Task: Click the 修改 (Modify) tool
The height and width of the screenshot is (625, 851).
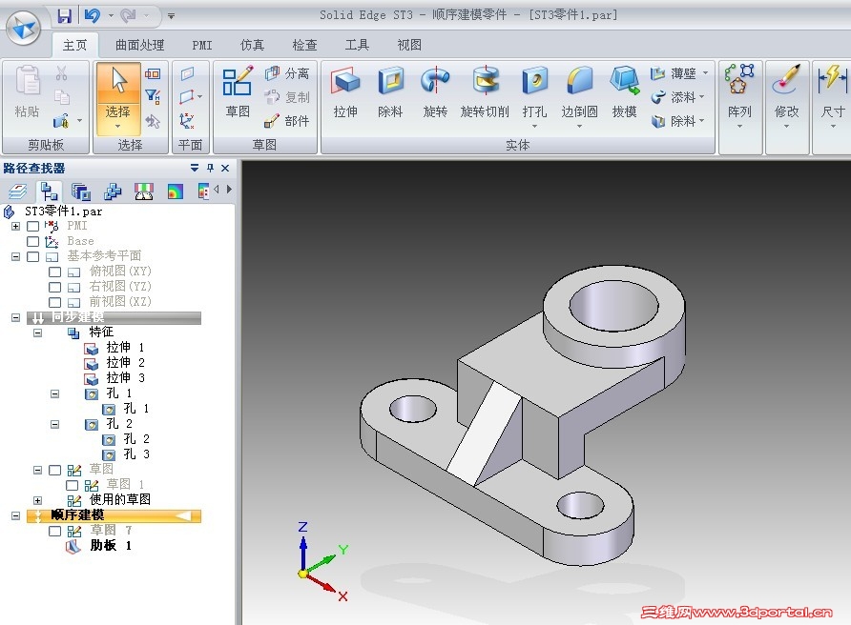Action: [x=786, y=95]
